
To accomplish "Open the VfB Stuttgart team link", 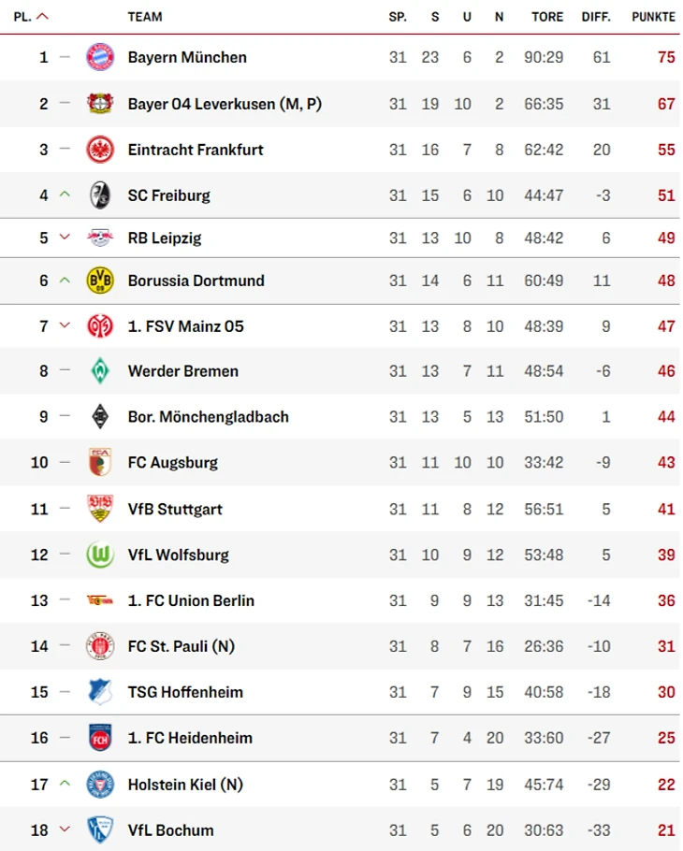I will 175,509.
